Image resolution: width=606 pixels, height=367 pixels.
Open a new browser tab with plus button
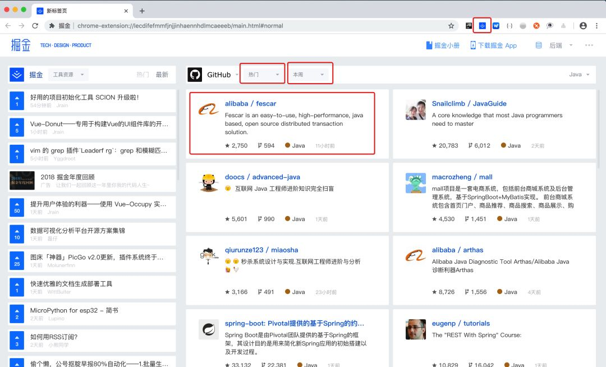pos(142,11)
